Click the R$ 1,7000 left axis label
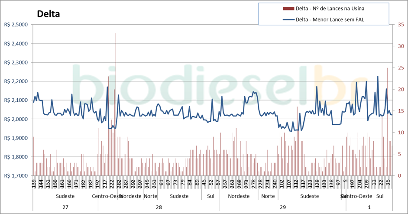The image size is (408, 214). pos(16,176)
